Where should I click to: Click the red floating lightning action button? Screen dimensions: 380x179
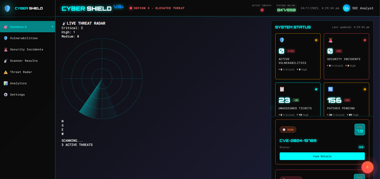(x=367, y=167)
